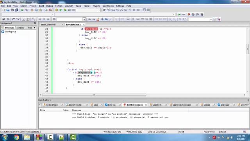Click the Build and run icon

point(65,10)
